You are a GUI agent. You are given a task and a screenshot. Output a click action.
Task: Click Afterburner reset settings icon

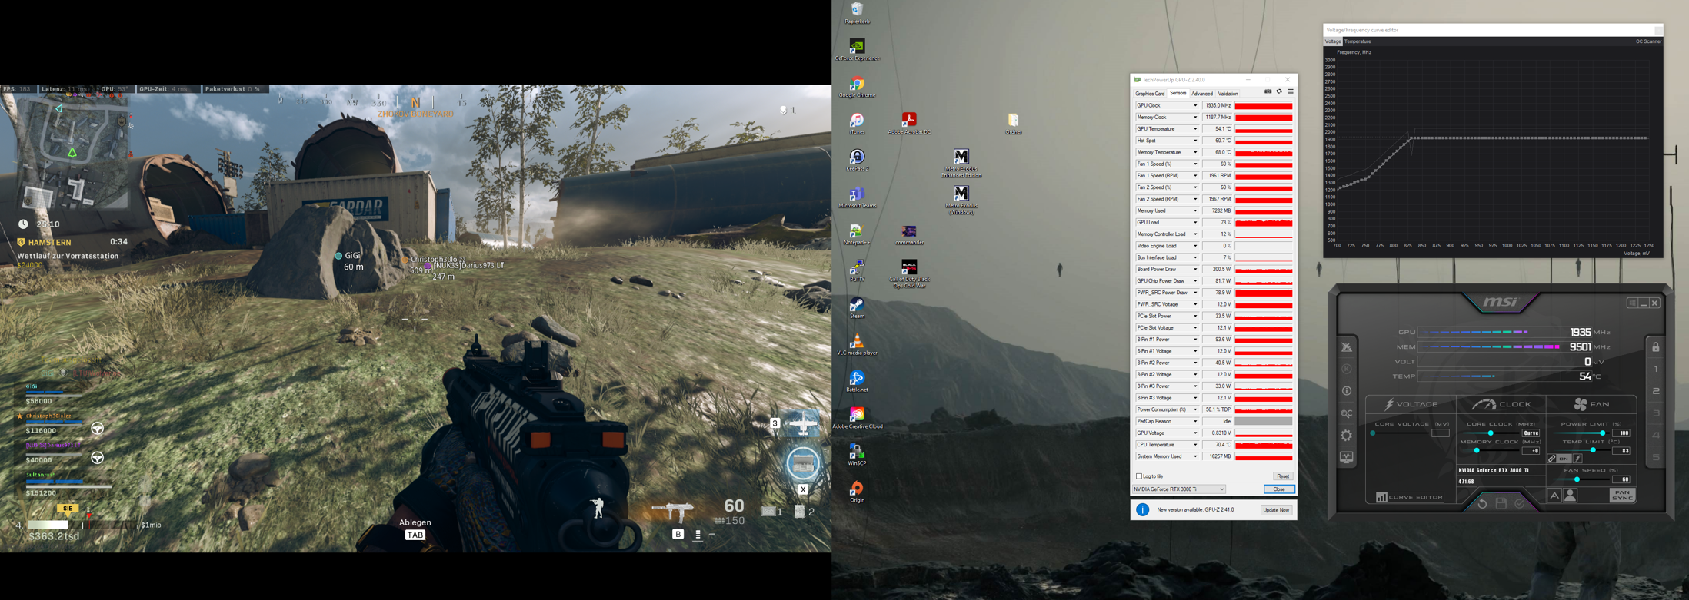coord(1482,503)
